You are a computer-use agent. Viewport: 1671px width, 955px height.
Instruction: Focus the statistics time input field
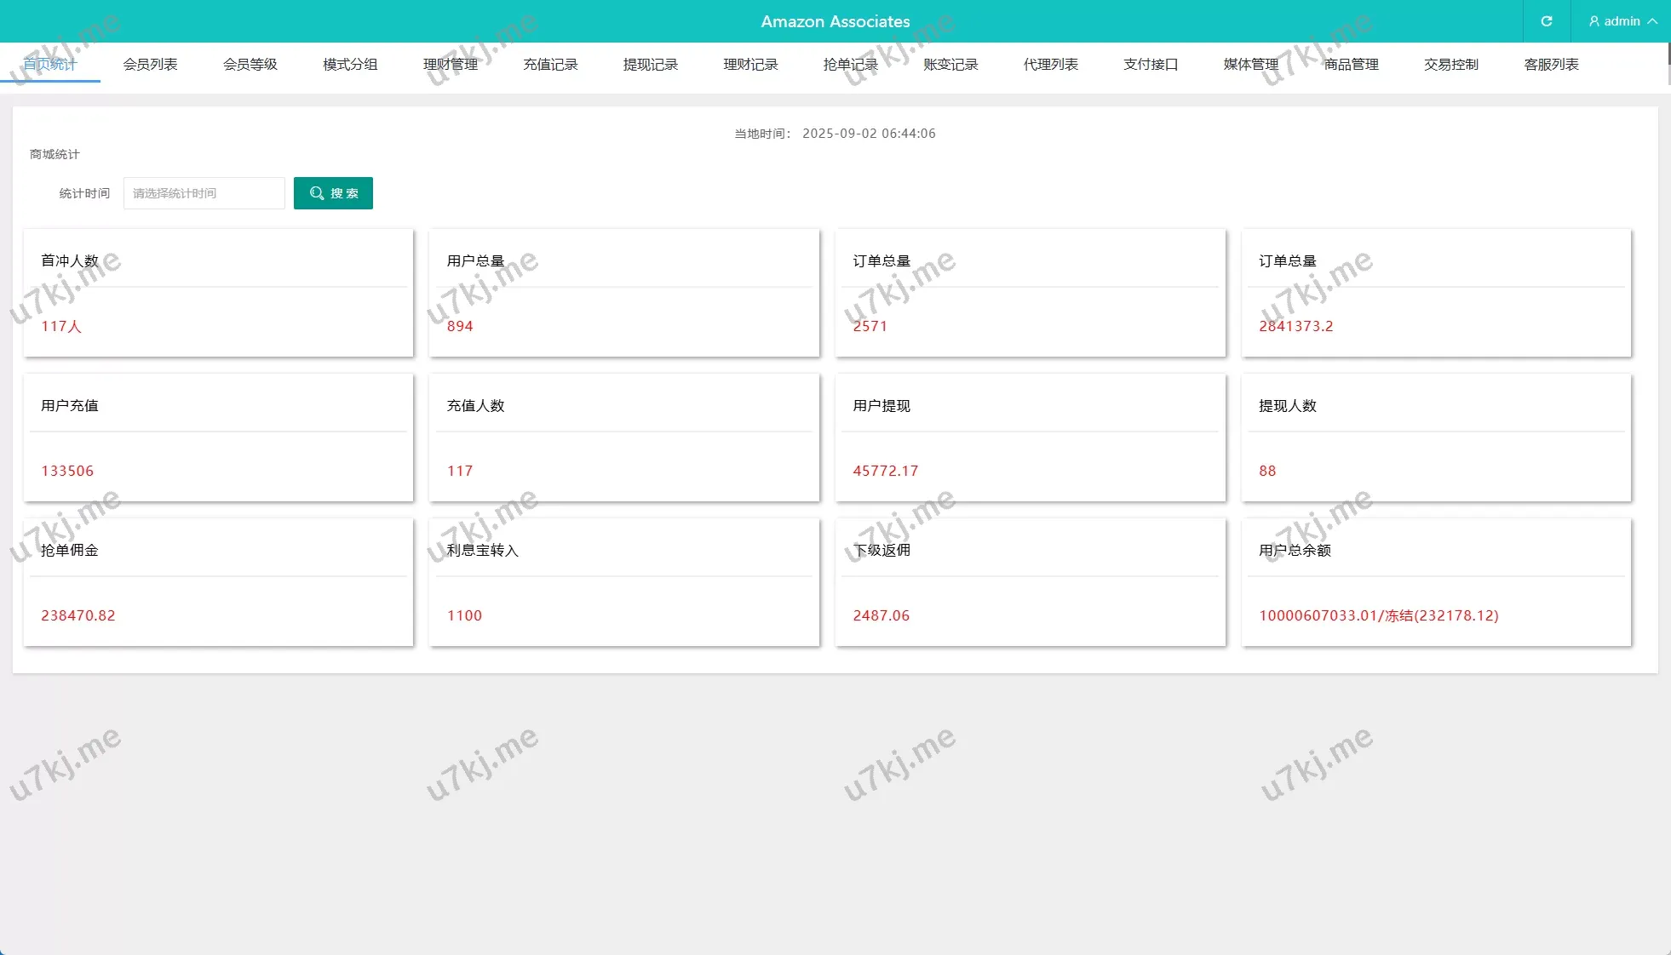204,193
